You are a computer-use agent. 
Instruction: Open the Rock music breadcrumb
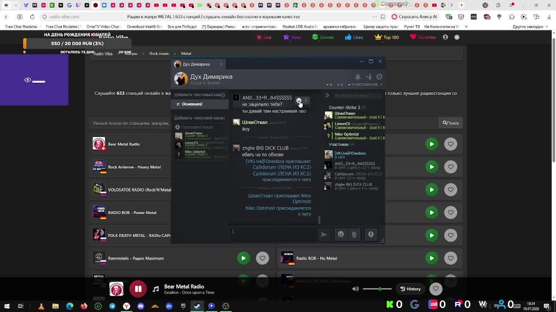[159, 54]
